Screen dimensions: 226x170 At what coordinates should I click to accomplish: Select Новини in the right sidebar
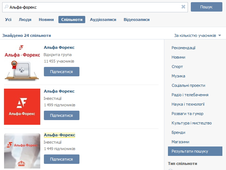coord(178,57)
